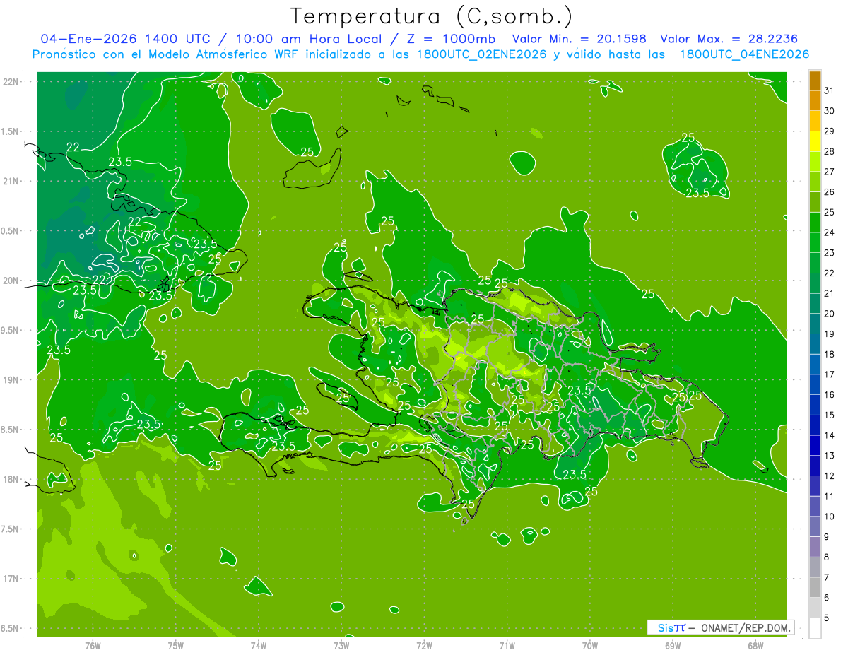Click the colorbar scale label "10"

(830, 517)
